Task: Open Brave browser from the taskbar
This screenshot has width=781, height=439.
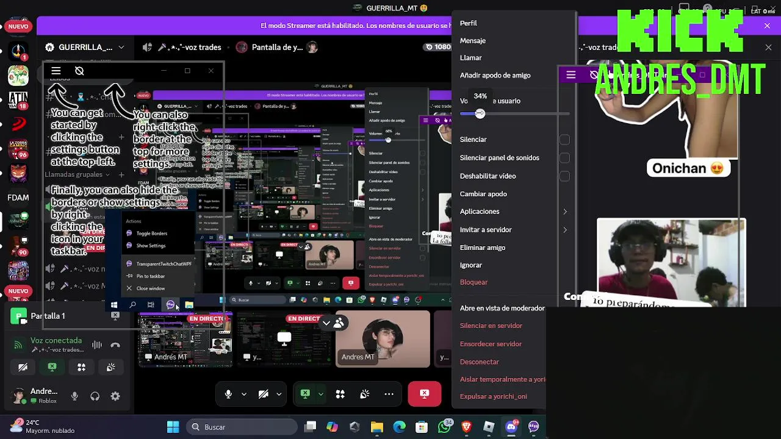Action: click(x=467, y=427)
